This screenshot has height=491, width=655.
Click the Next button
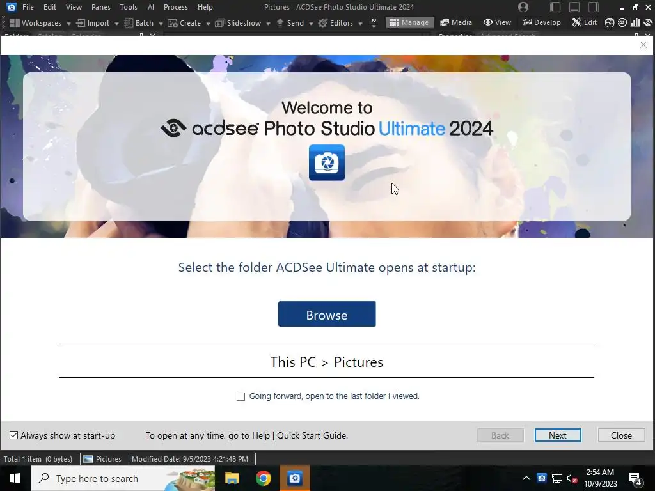click(558, 435)
